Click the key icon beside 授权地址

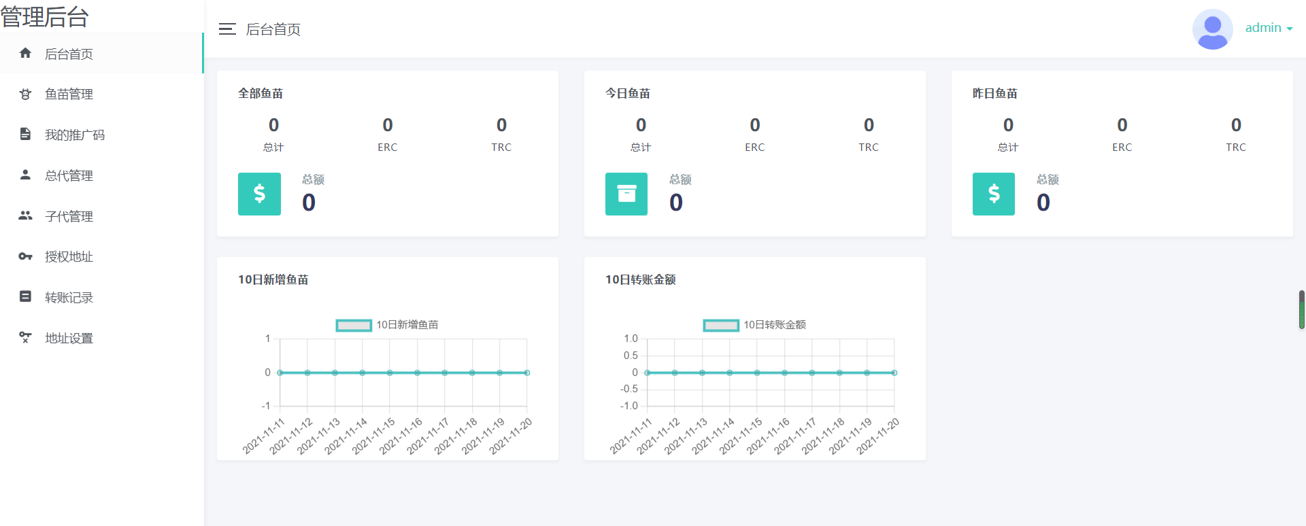click(x=25, y=256)
